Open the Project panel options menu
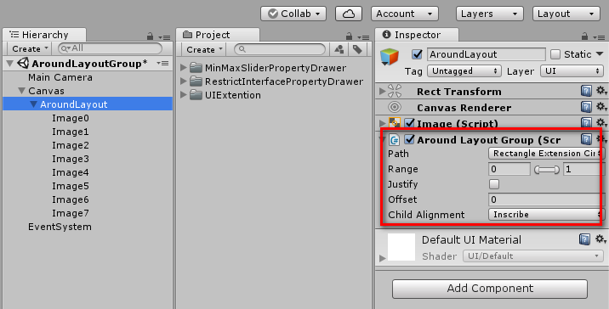The image size is (609, 309). pos(363,37)
